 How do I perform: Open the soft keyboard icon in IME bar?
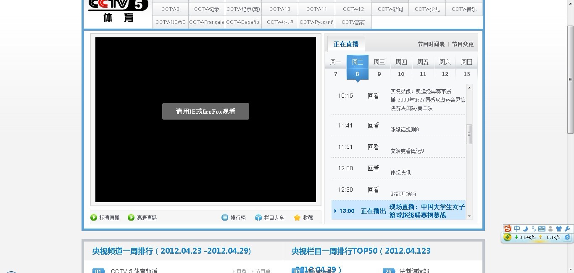(542, 229)
